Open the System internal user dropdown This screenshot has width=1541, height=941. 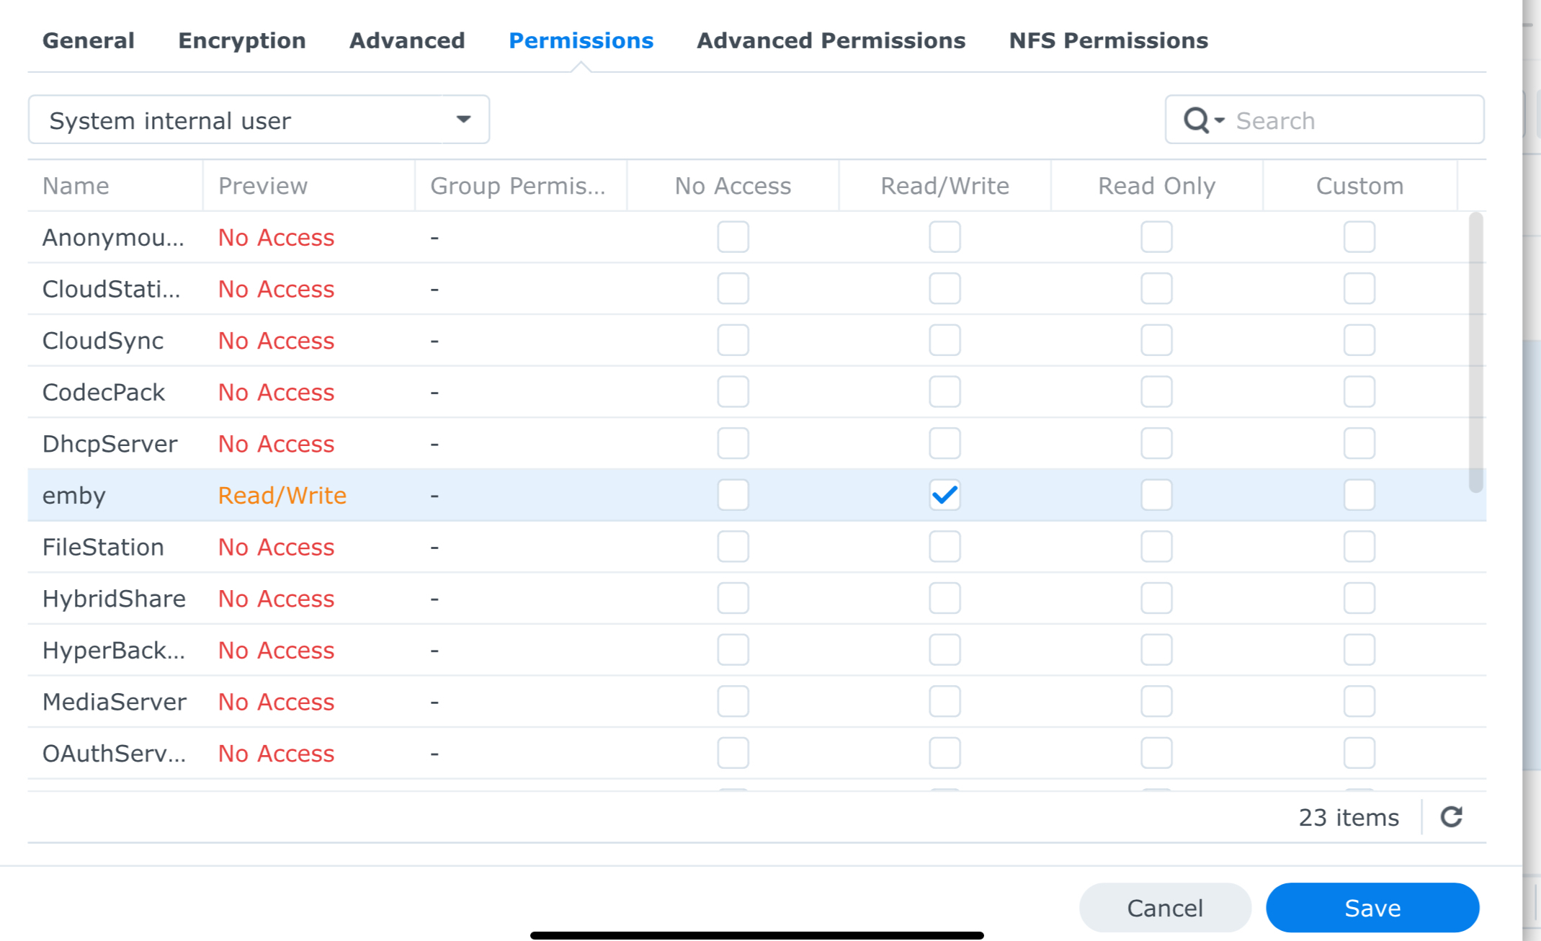click(x=259, y=120)
